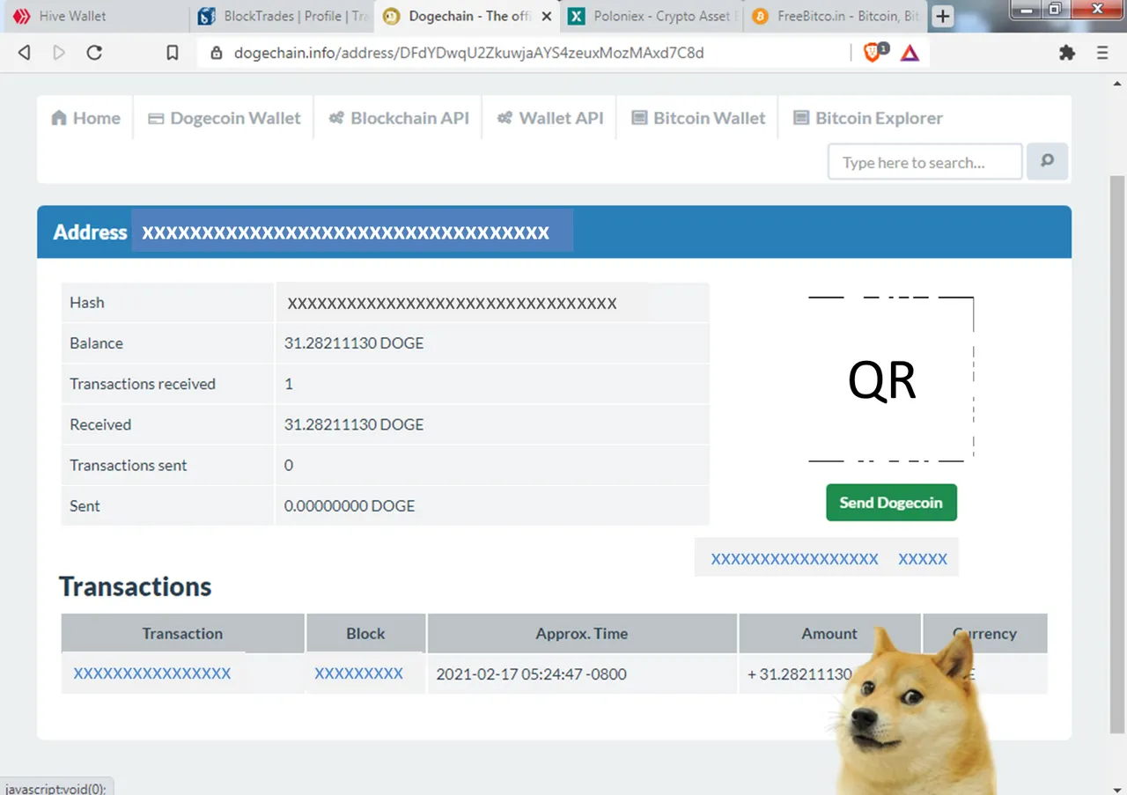Click the magnifier search button
The height and width of the screenshot is (795, 1127).
(x=1047, y=161)
